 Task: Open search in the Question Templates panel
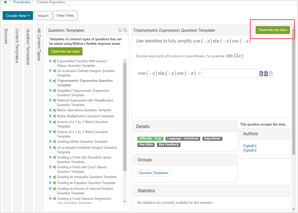pyautogui.click(x=125, y=30)
